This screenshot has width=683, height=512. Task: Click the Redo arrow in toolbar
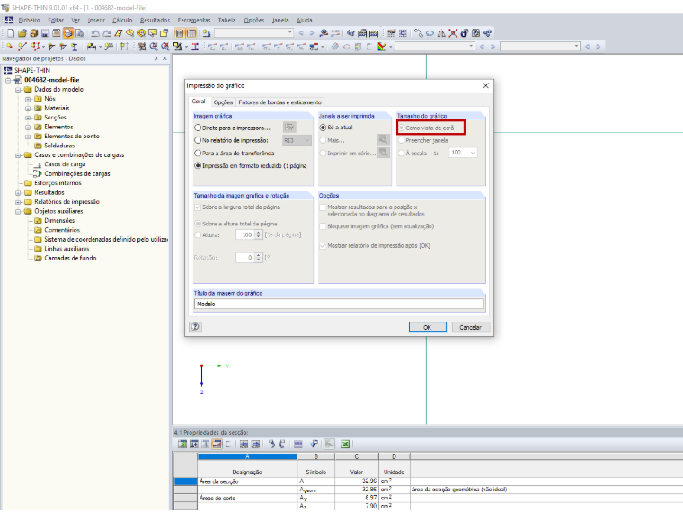pyautogui.click(x=107, y=33)
